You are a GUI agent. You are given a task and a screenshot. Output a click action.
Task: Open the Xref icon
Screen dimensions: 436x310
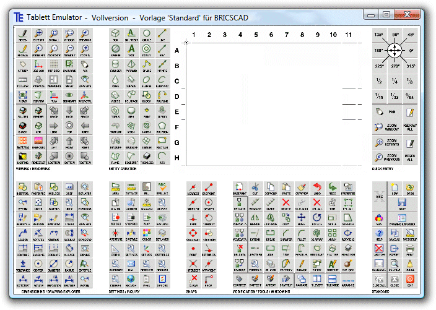[x=69, y=189]
